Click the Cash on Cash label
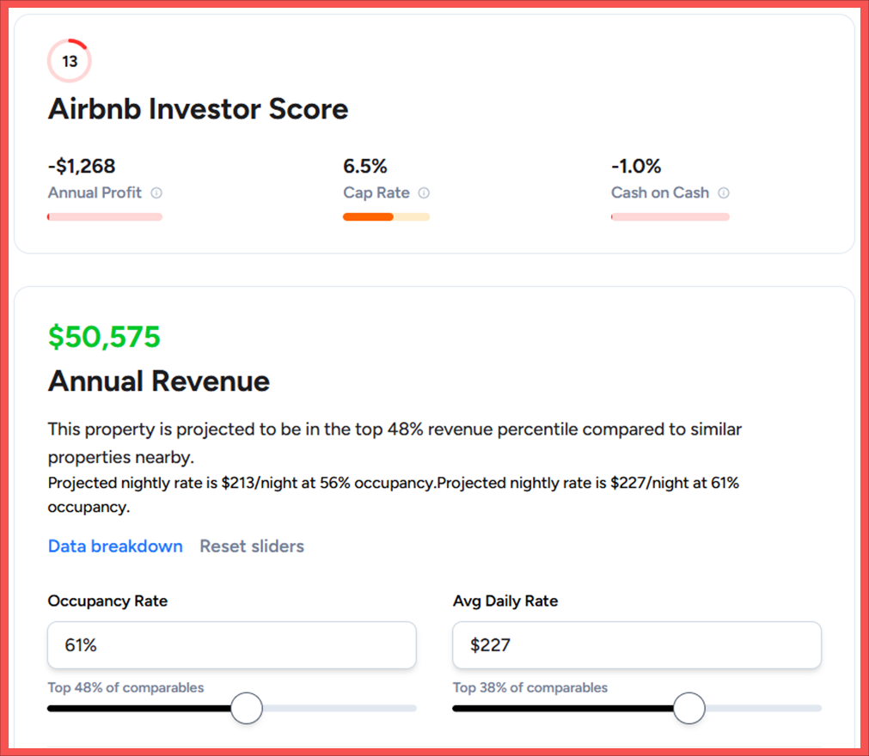The width and height of the screenshot is (869, 756). coord(660,192)
